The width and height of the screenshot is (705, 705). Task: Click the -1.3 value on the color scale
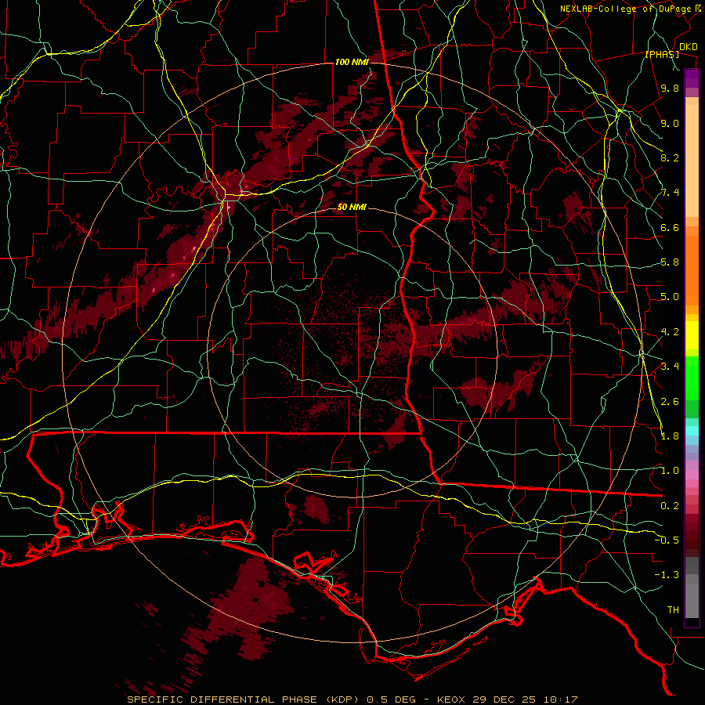[x=667, y=575]
